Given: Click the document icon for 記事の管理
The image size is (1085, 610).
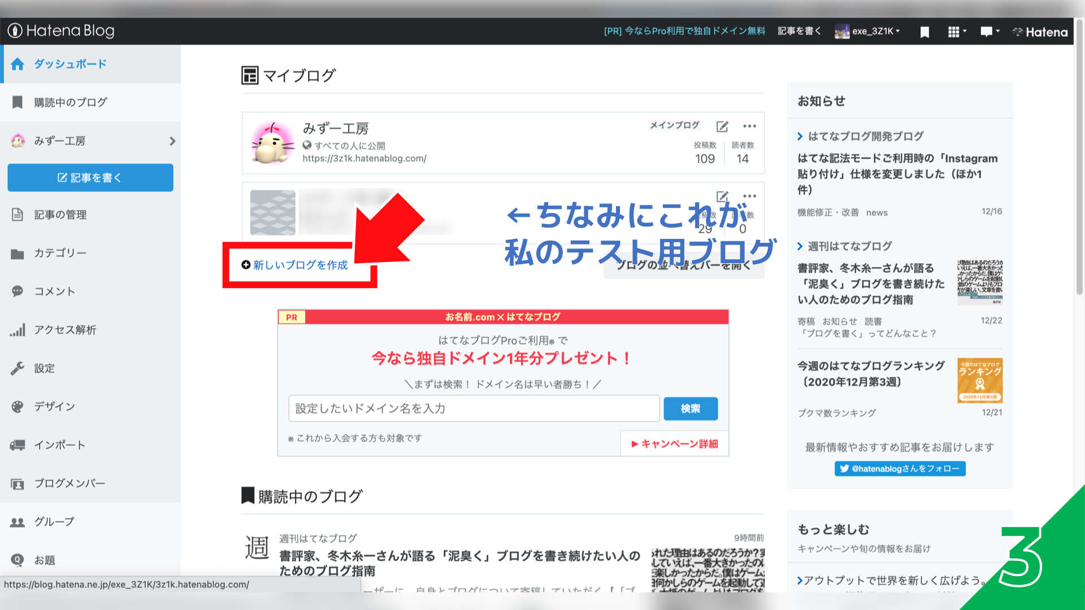Looking at the screenshot, I should (18, 215).
